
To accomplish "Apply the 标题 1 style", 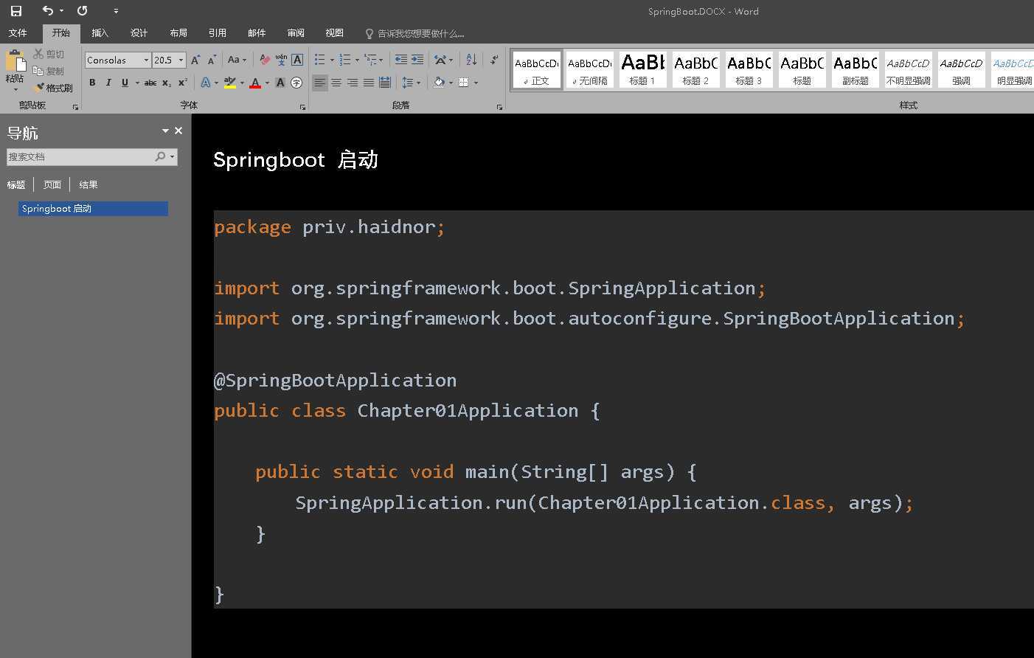I will click(x=642, y=70).
